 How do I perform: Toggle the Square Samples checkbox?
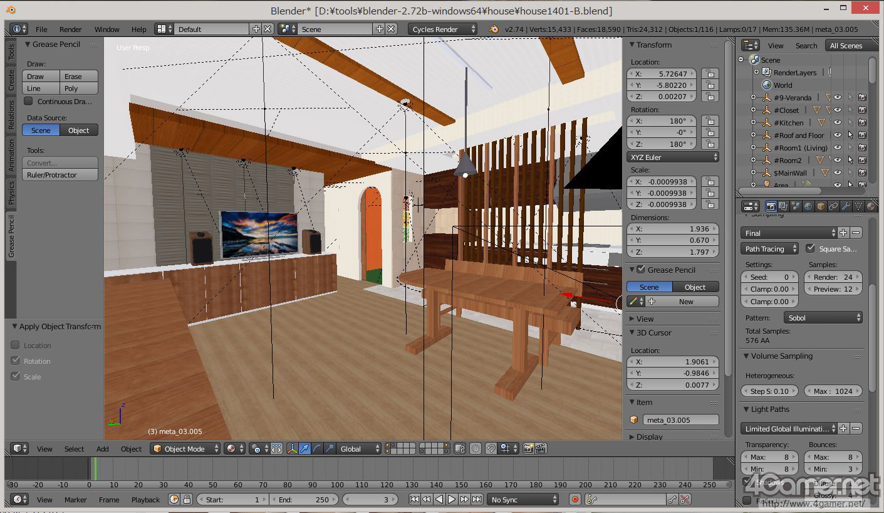[x=811, y=248]
